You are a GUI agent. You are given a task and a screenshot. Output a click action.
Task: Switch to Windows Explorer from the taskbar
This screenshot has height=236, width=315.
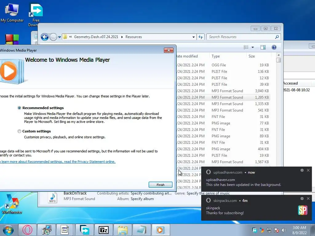tap(122, 230)
